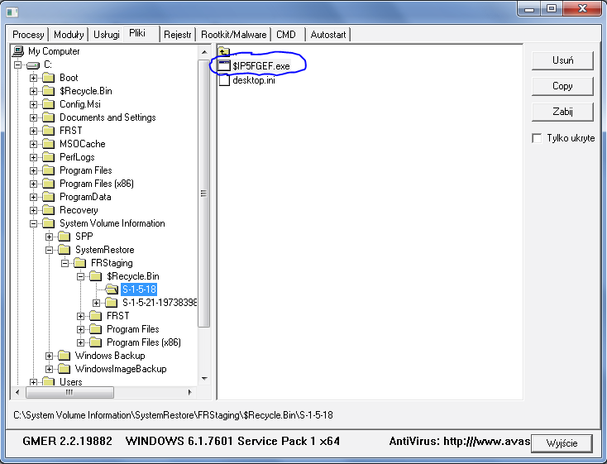
Task: Click tree scrollbar down arrow
Action: [204, 379]
